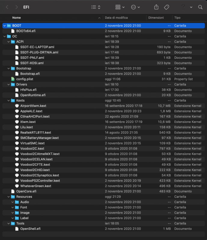The height and width of the screenshot is (240, 207).
Task: Click the config.plist file icon
Action: coord(13,79)
